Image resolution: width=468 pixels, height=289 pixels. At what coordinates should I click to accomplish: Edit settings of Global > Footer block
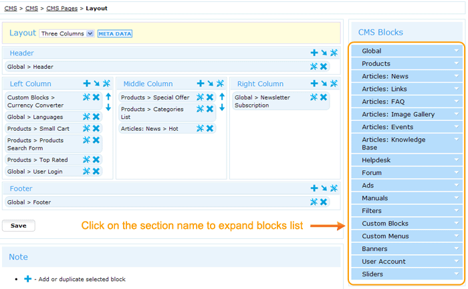(314, 202)
